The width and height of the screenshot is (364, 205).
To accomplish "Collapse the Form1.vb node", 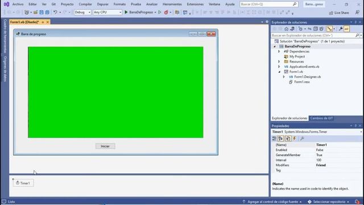I will (279, 72).
